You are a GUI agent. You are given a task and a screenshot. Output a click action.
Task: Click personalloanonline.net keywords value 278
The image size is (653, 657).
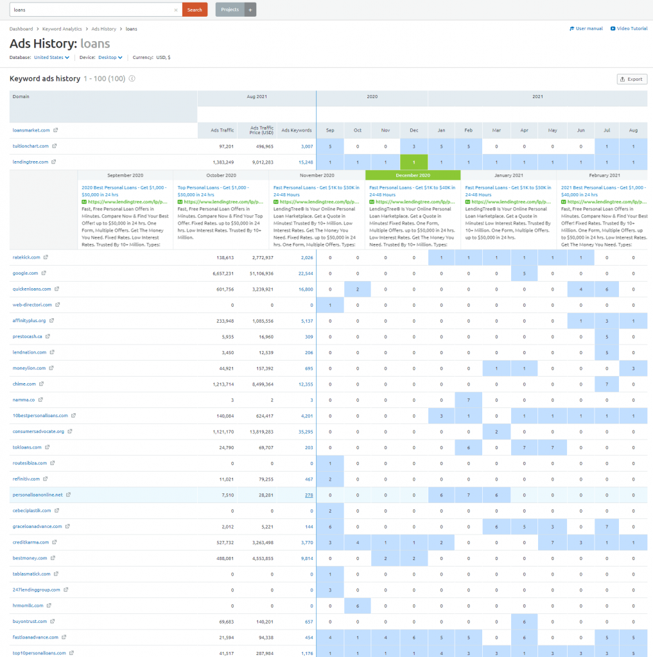(x=309, y=495)
